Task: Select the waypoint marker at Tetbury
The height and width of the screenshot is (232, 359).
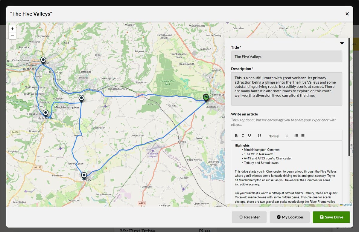Action: pyautogui.click(x=84, y=176)
